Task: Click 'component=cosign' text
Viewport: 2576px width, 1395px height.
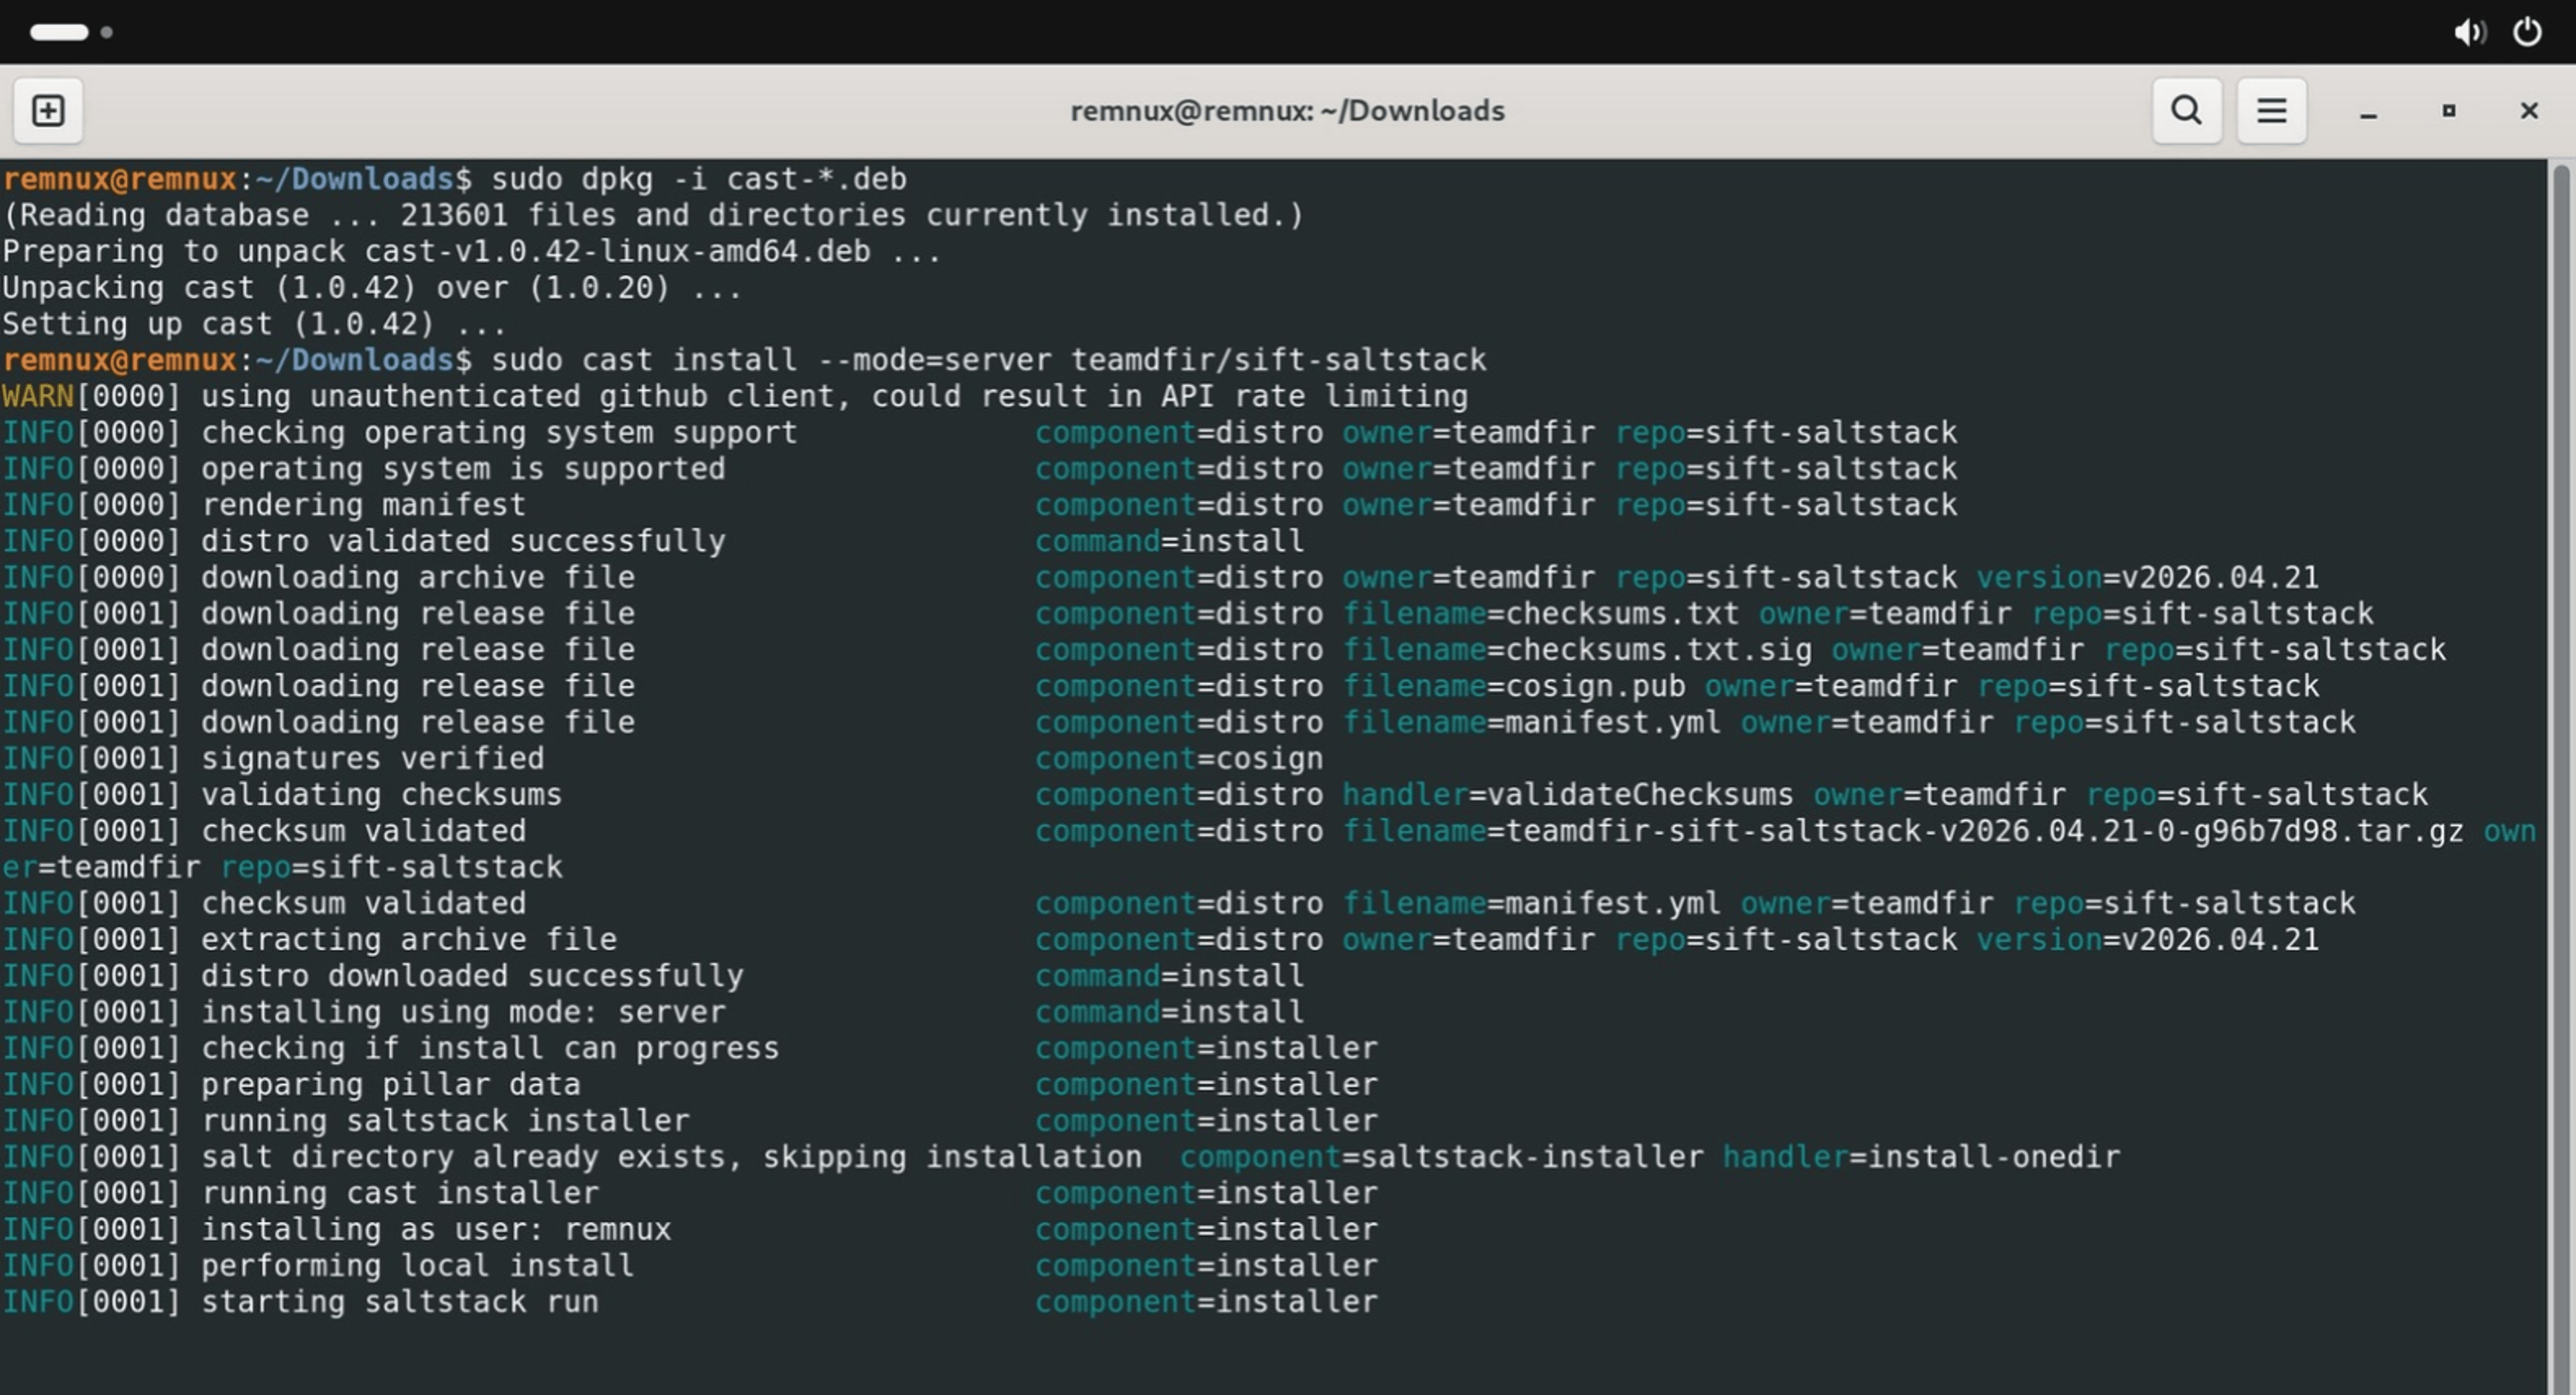Action: [1179, 759]
